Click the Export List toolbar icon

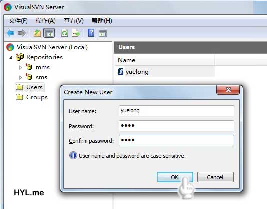[x=75, y=33]
